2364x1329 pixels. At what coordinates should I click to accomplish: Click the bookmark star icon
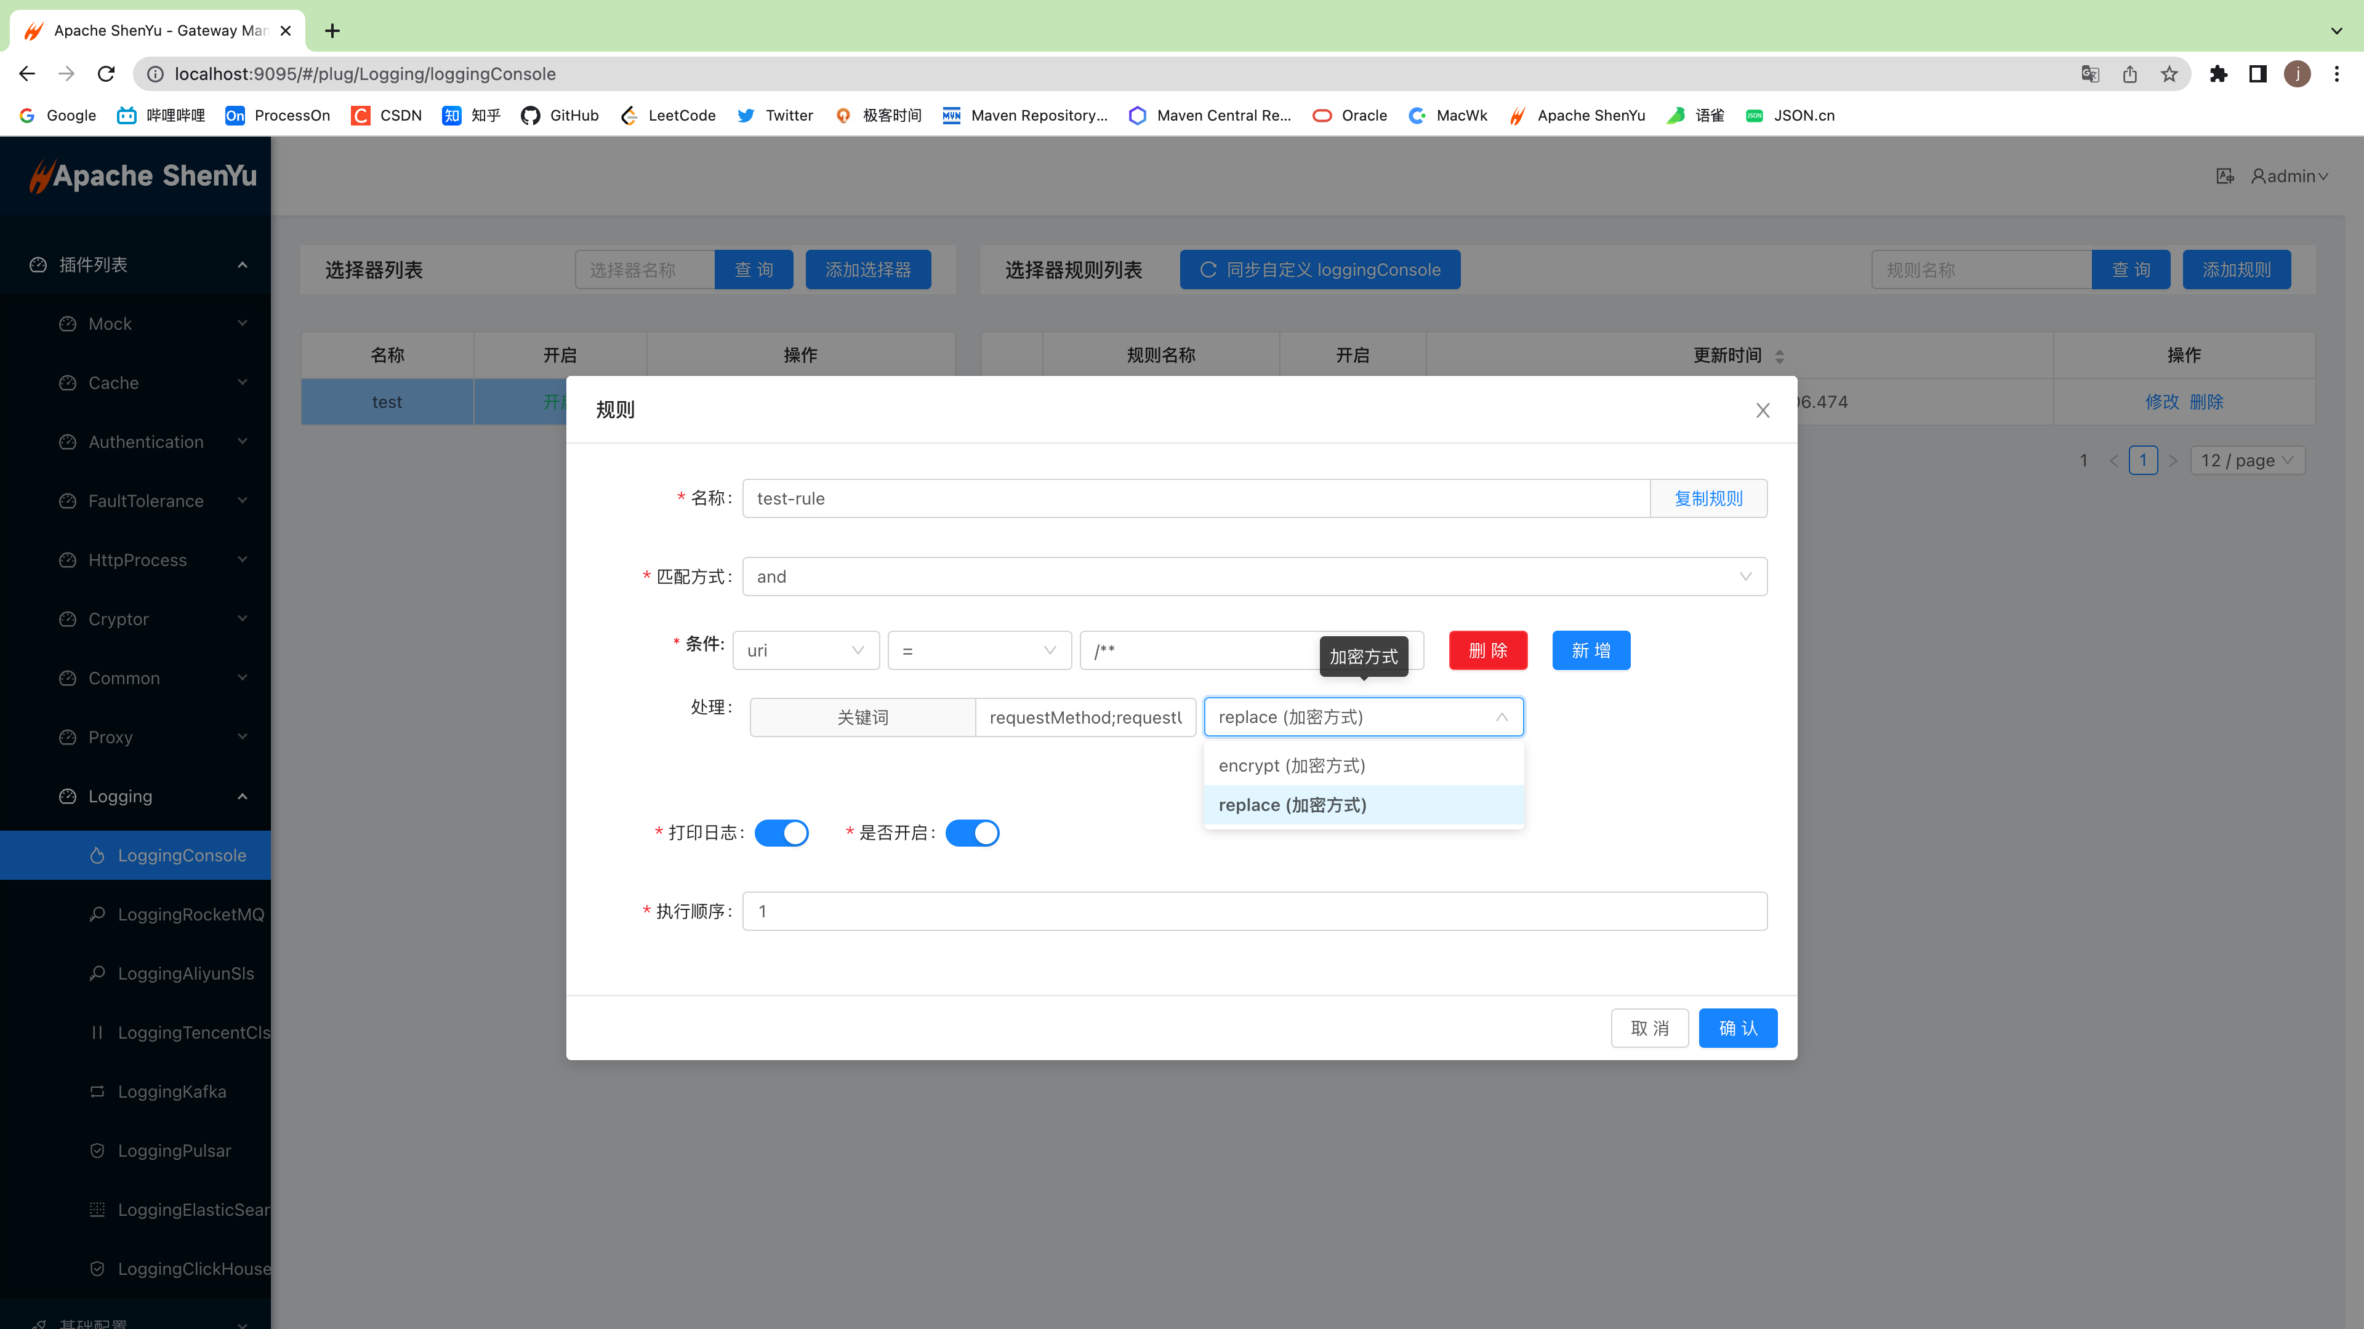[2168, 73]
